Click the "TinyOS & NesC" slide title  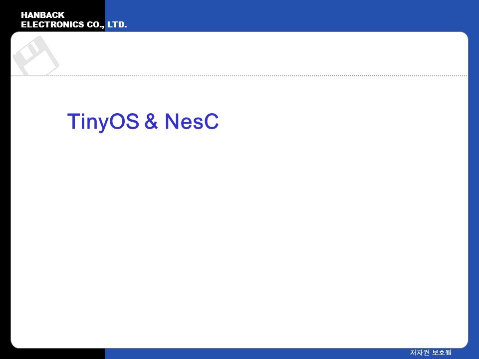143,122
